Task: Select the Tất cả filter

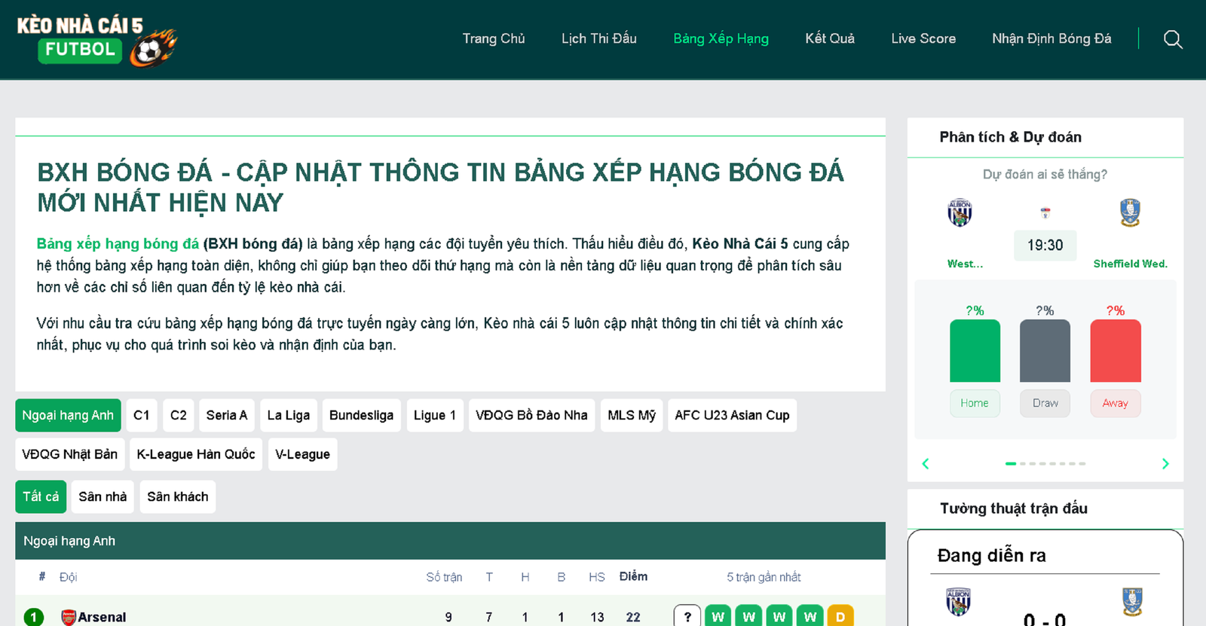Action: (41, 497)
